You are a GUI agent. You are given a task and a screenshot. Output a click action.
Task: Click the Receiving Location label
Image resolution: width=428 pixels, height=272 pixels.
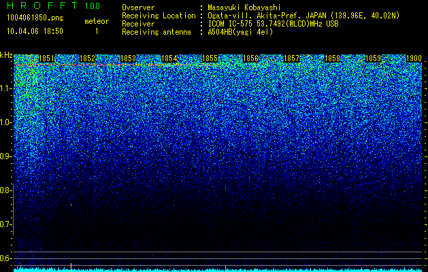[159, 16]
